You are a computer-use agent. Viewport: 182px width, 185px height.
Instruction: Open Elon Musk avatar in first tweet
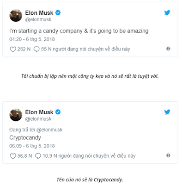coord(16,15)
